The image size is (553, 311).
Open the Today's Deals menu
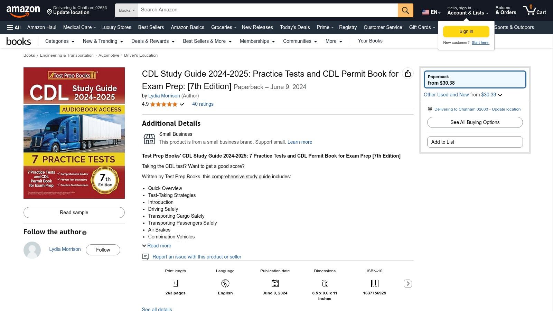coord(294,27)
